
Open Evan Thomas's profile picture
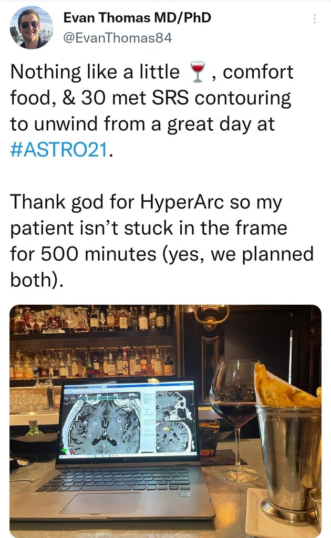pyautogui.click(x=32, y=27)
